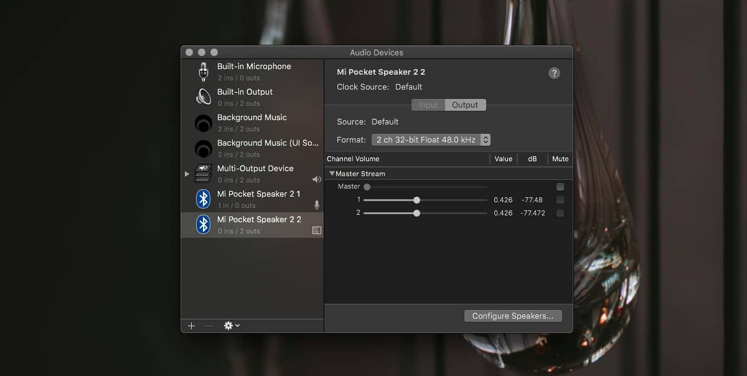Select the Built-in Microphone device icon
The width and height of the screenshot is (747, 376).
[202, 70]
